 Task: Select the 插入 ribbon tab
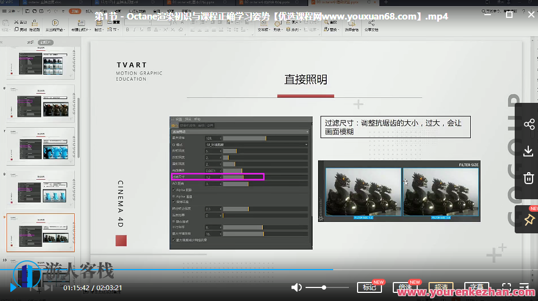[x=89, y=11]
